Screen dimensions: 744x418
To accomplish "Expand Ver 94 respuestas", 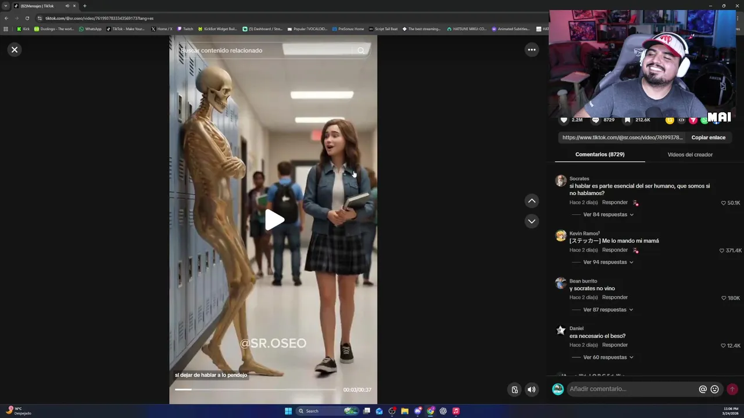I will (x=608, y=262).
